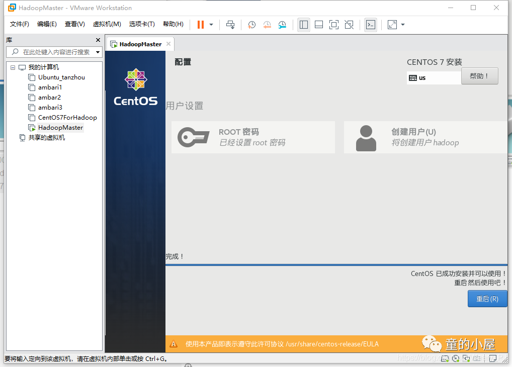Click the 重启(R) reboot button
This screenshot has width=512, height=367.
pos(487,299)
